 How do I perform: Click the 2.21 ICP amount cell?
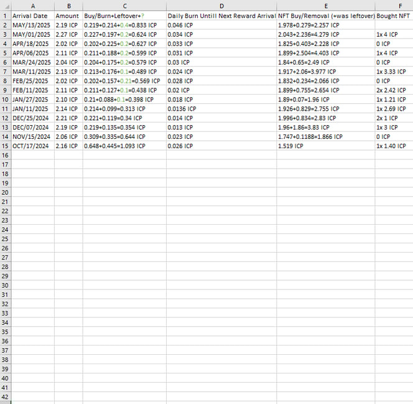(68, 118)
